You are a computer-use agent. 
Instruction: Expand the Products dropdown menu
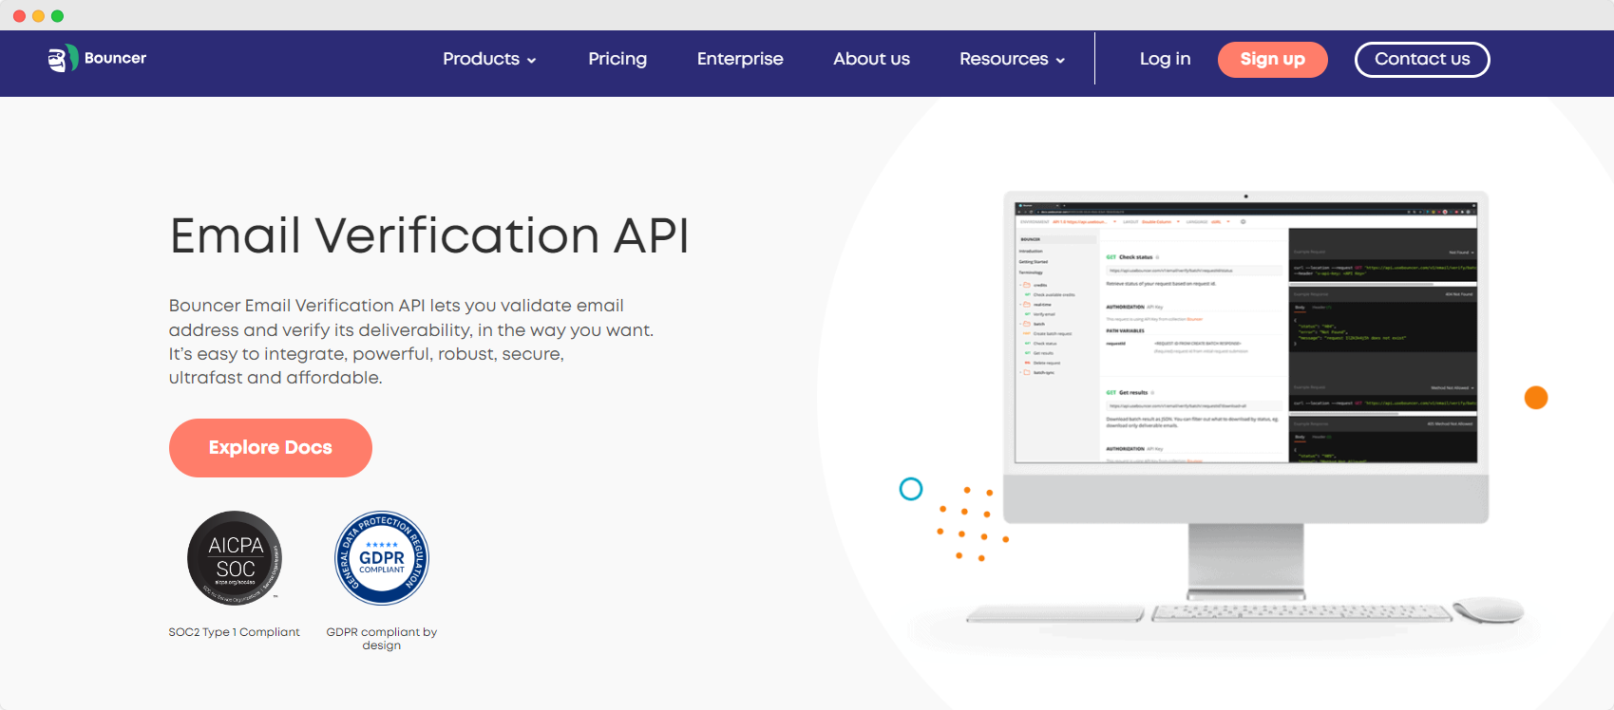(489, 59)
